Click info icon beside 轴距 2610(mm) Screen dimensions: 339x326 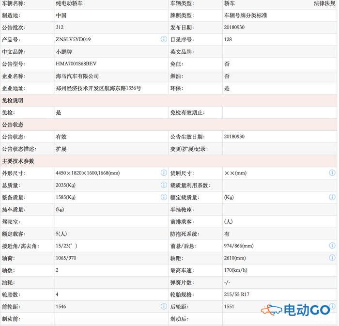(332, 258)
